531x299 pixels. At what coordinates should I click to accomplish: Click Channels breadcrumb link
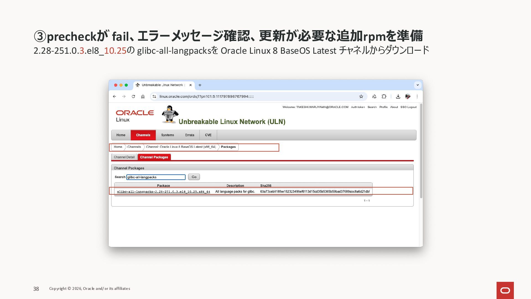pos(134,147)
